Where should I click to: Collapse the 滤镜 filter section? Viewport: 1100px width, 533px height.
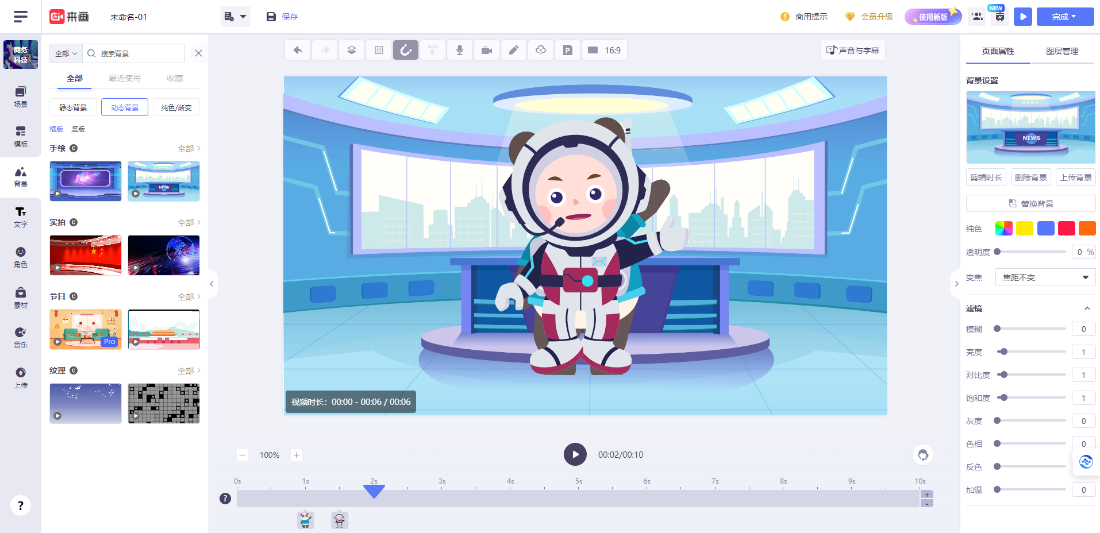[1087, 308]
